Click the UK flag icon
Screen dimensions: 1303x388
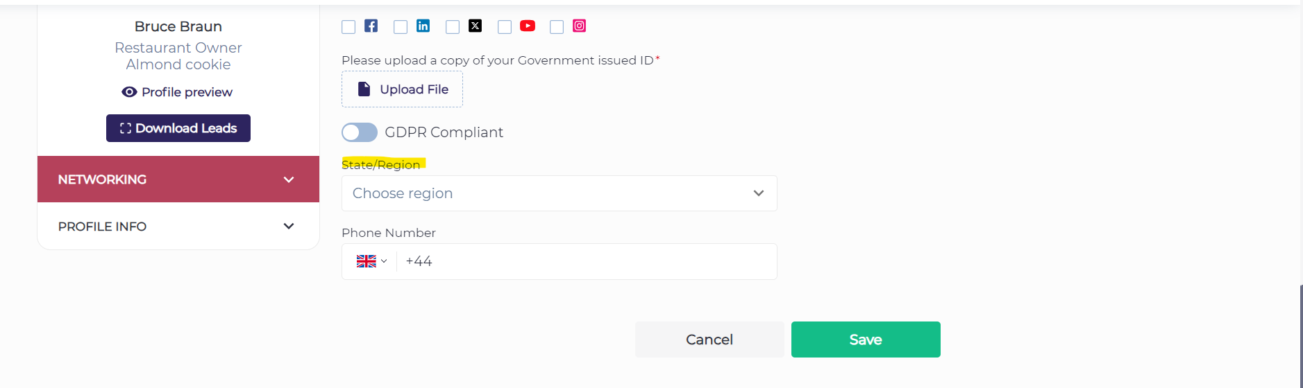coord(366,261)
